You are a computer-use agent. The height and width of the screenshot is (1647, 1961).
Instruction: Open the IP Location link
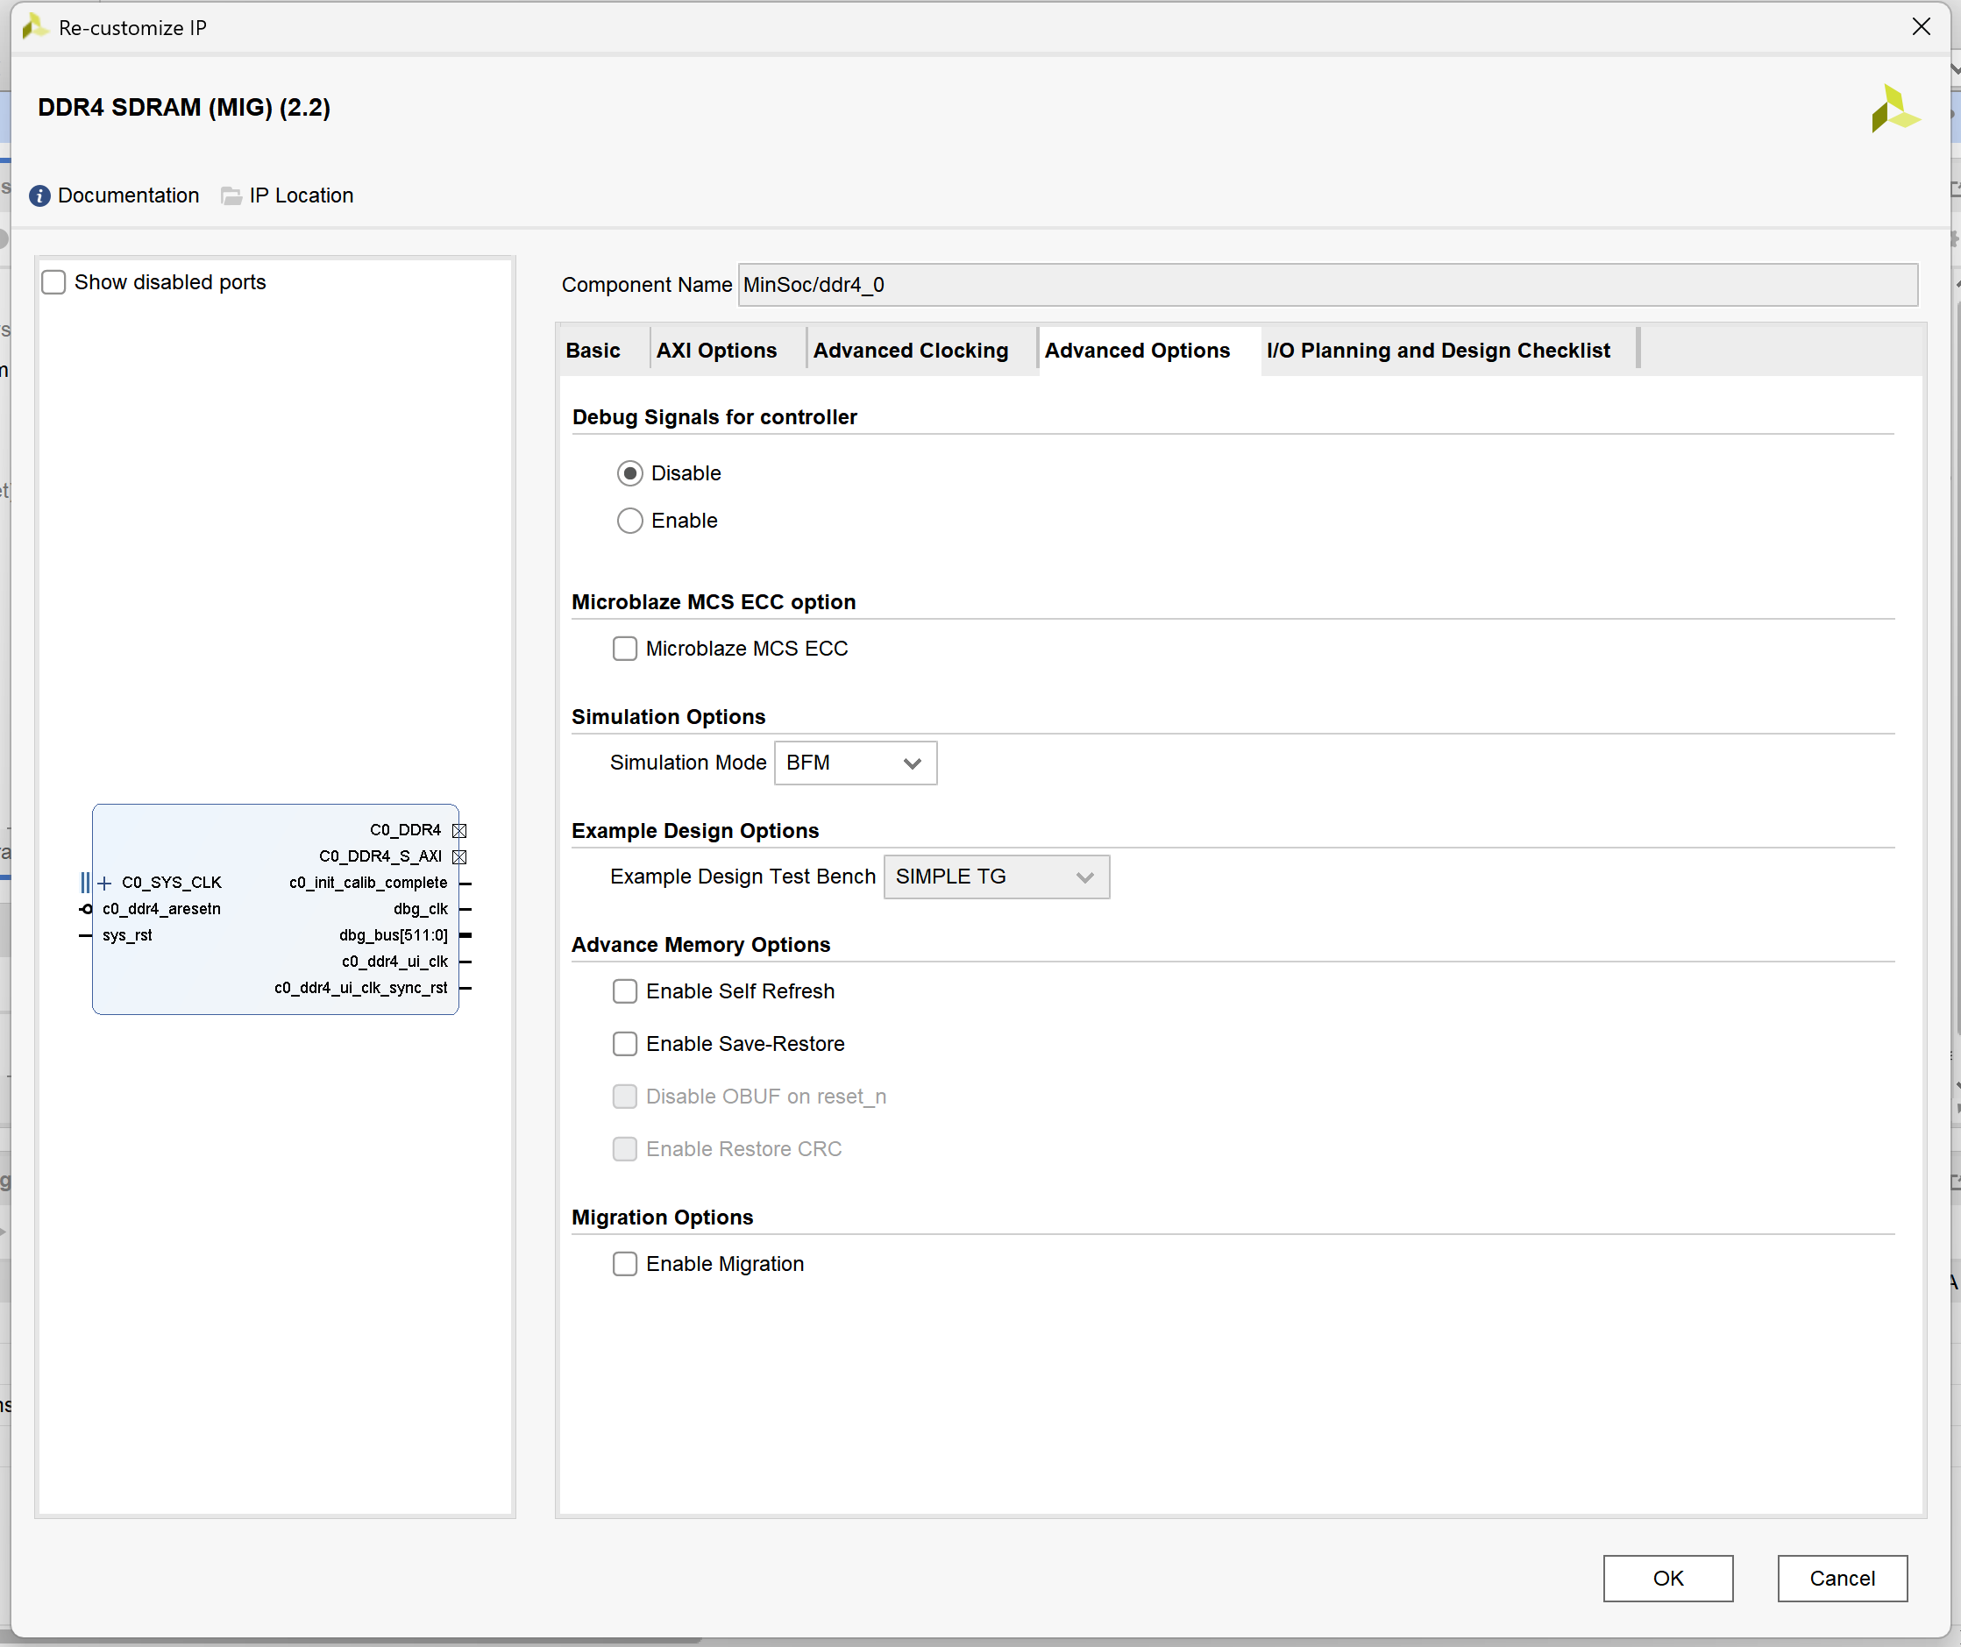point(302,196)
